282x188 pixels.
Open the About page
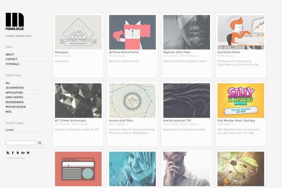coord(10,55)
